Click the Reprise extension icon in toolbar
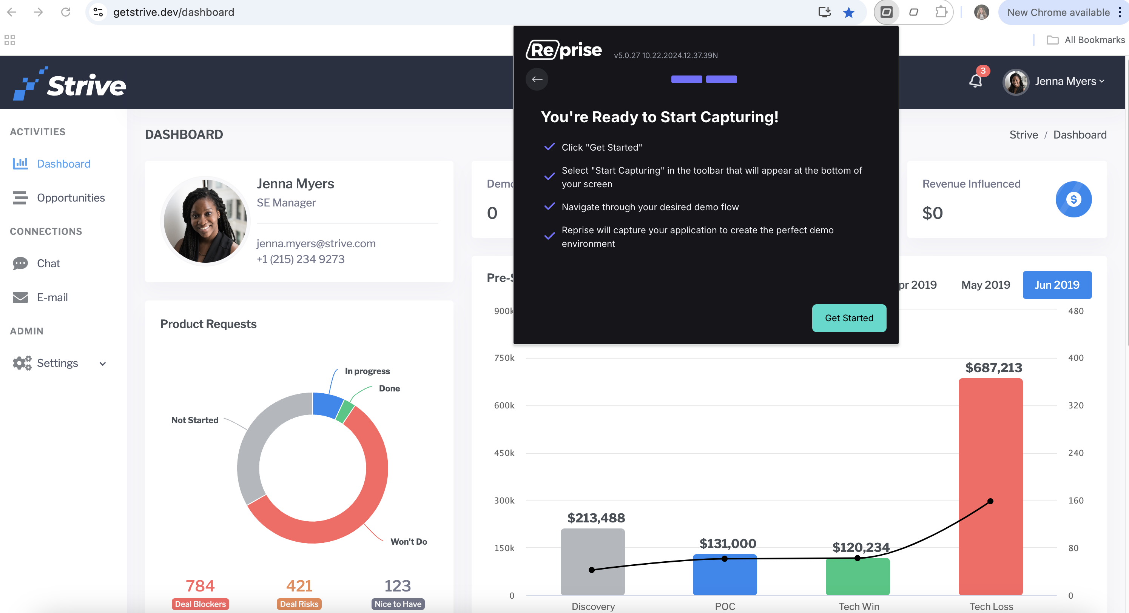 [886, 12]
